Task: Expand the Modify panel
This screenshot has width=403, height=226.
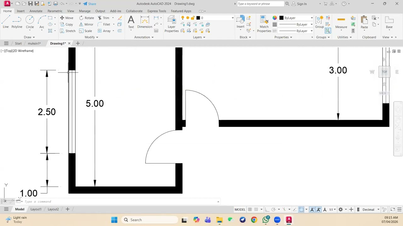Action: 92,37
